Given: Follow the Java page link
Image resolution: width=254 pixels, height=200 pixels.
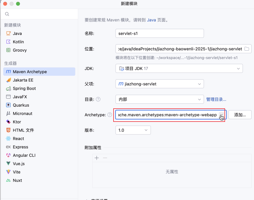Looking at the screenshot, I should 151,20.
